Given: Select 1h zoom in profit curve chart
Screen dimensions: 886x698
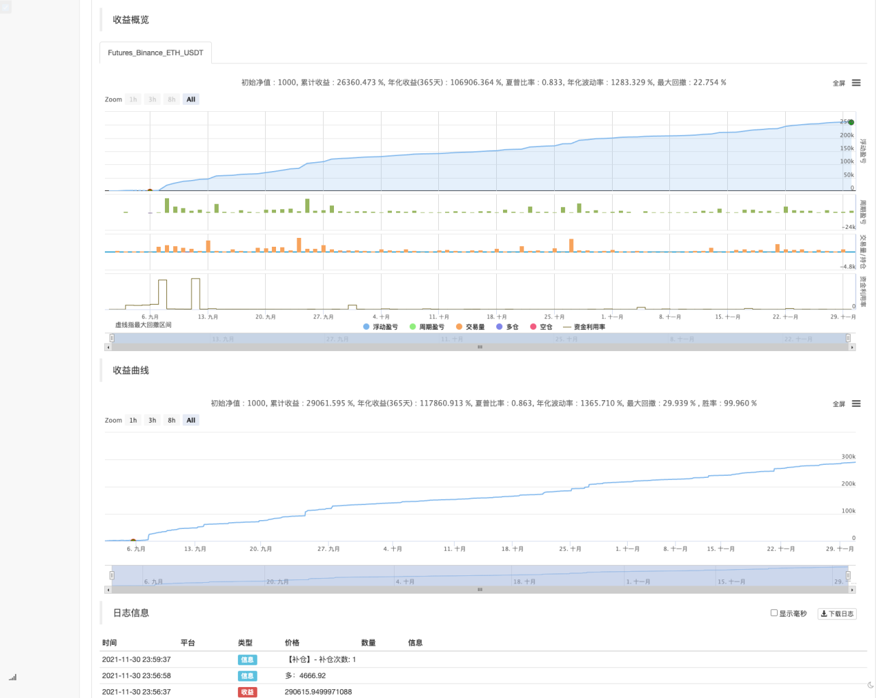Looking at the screenshot, I should [134, 421].
